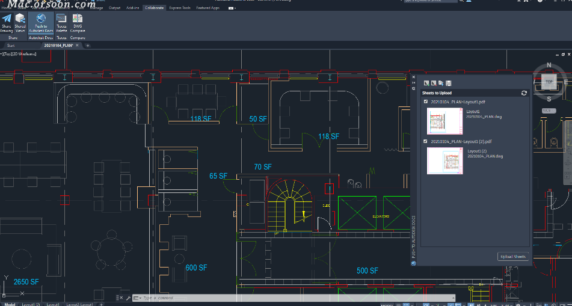Close the Push to Autodesk Docs palette
This screenshot has height=306, width=572.
click(x=414, y=77)
